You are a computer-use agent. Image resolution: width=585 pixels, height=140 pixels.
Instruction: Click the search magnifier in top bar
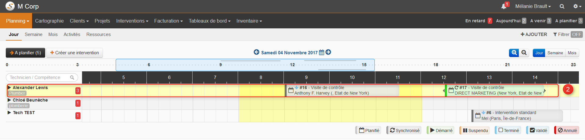[562, 6]
